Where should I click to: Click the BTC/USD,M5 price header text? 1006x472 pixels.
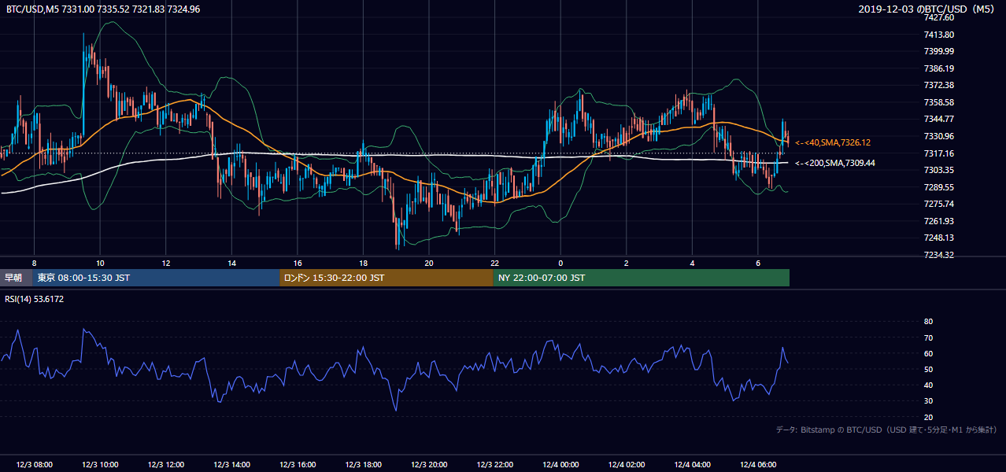pos(103,9)
